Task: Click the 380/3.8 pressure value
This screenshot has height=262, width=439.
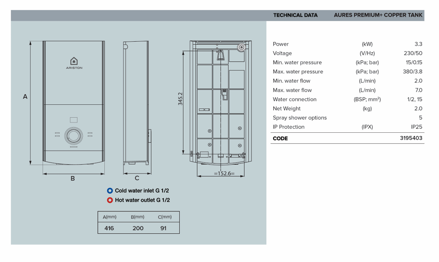Action: [413, 72]
